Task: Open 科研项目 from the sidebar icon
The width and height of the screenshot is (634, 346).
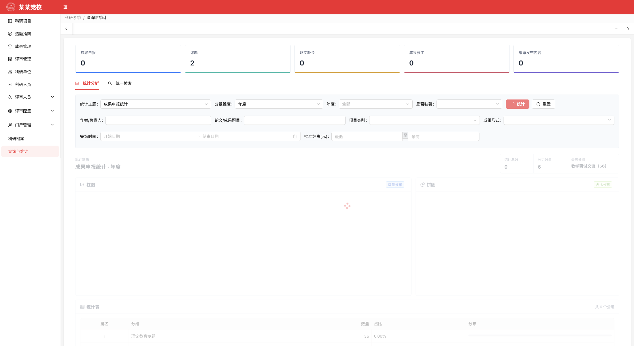Action: click(x=10, y=21)
